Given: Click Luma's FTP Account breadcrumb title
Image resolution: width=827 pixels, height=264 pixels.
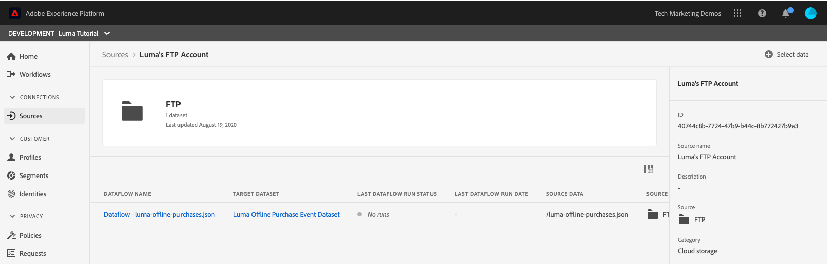Looking at the screenshot, I should click(174, 55).
